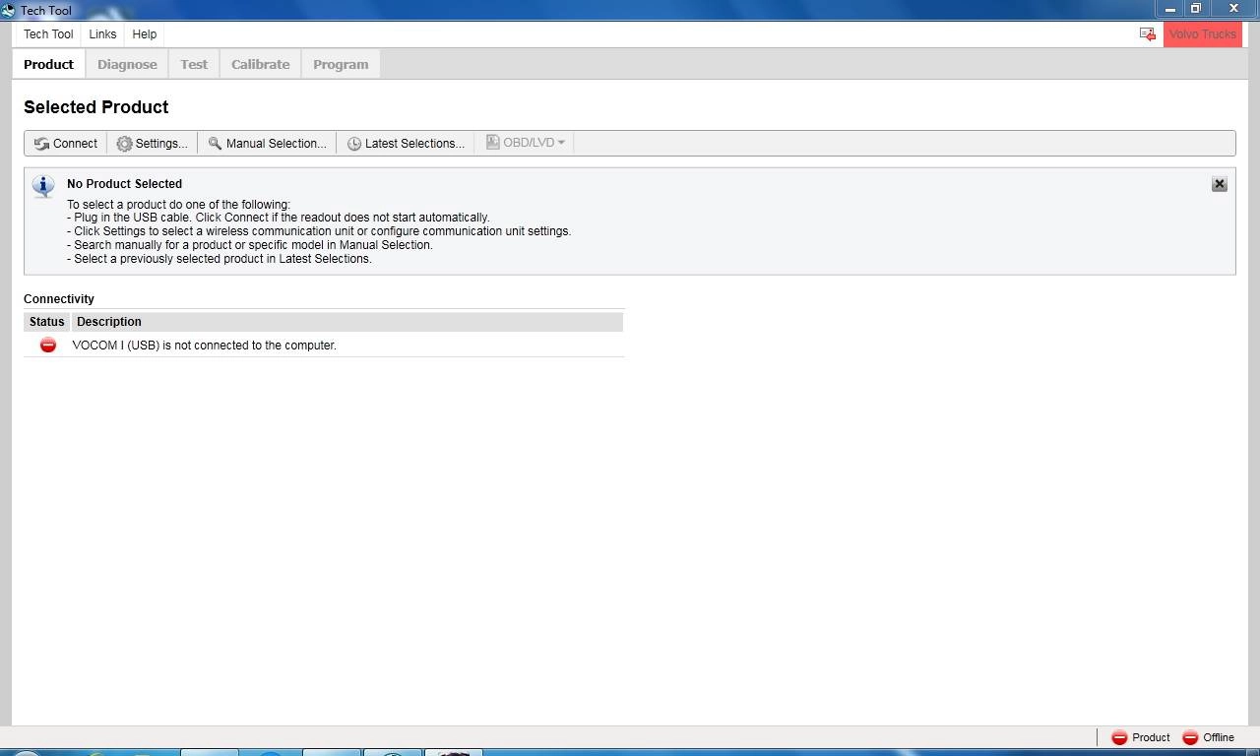Click the red VOCOM not-connected status icon

pos(48,345)
